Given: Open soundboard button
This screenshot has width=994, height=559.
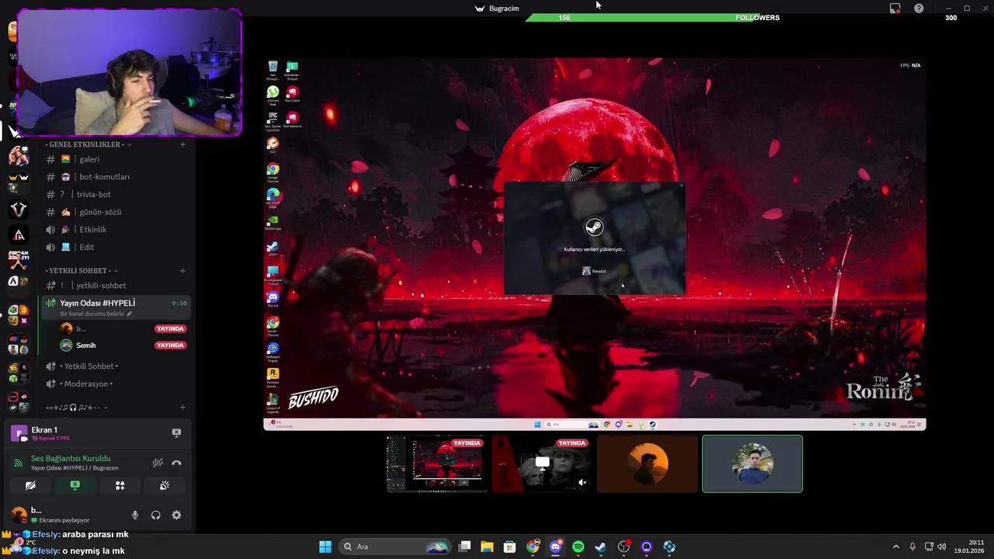Looking at the screenshot, I should point(165,485).
